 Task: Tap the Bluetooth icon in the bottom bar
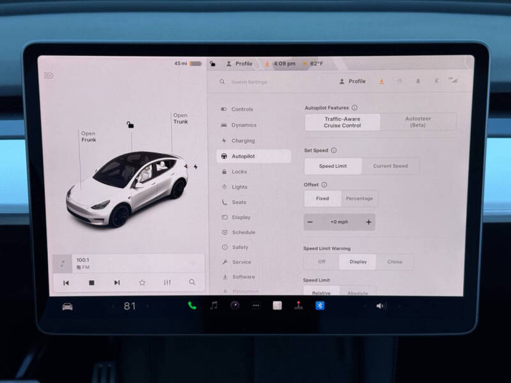pyautogui.click(x=319, y=306)
